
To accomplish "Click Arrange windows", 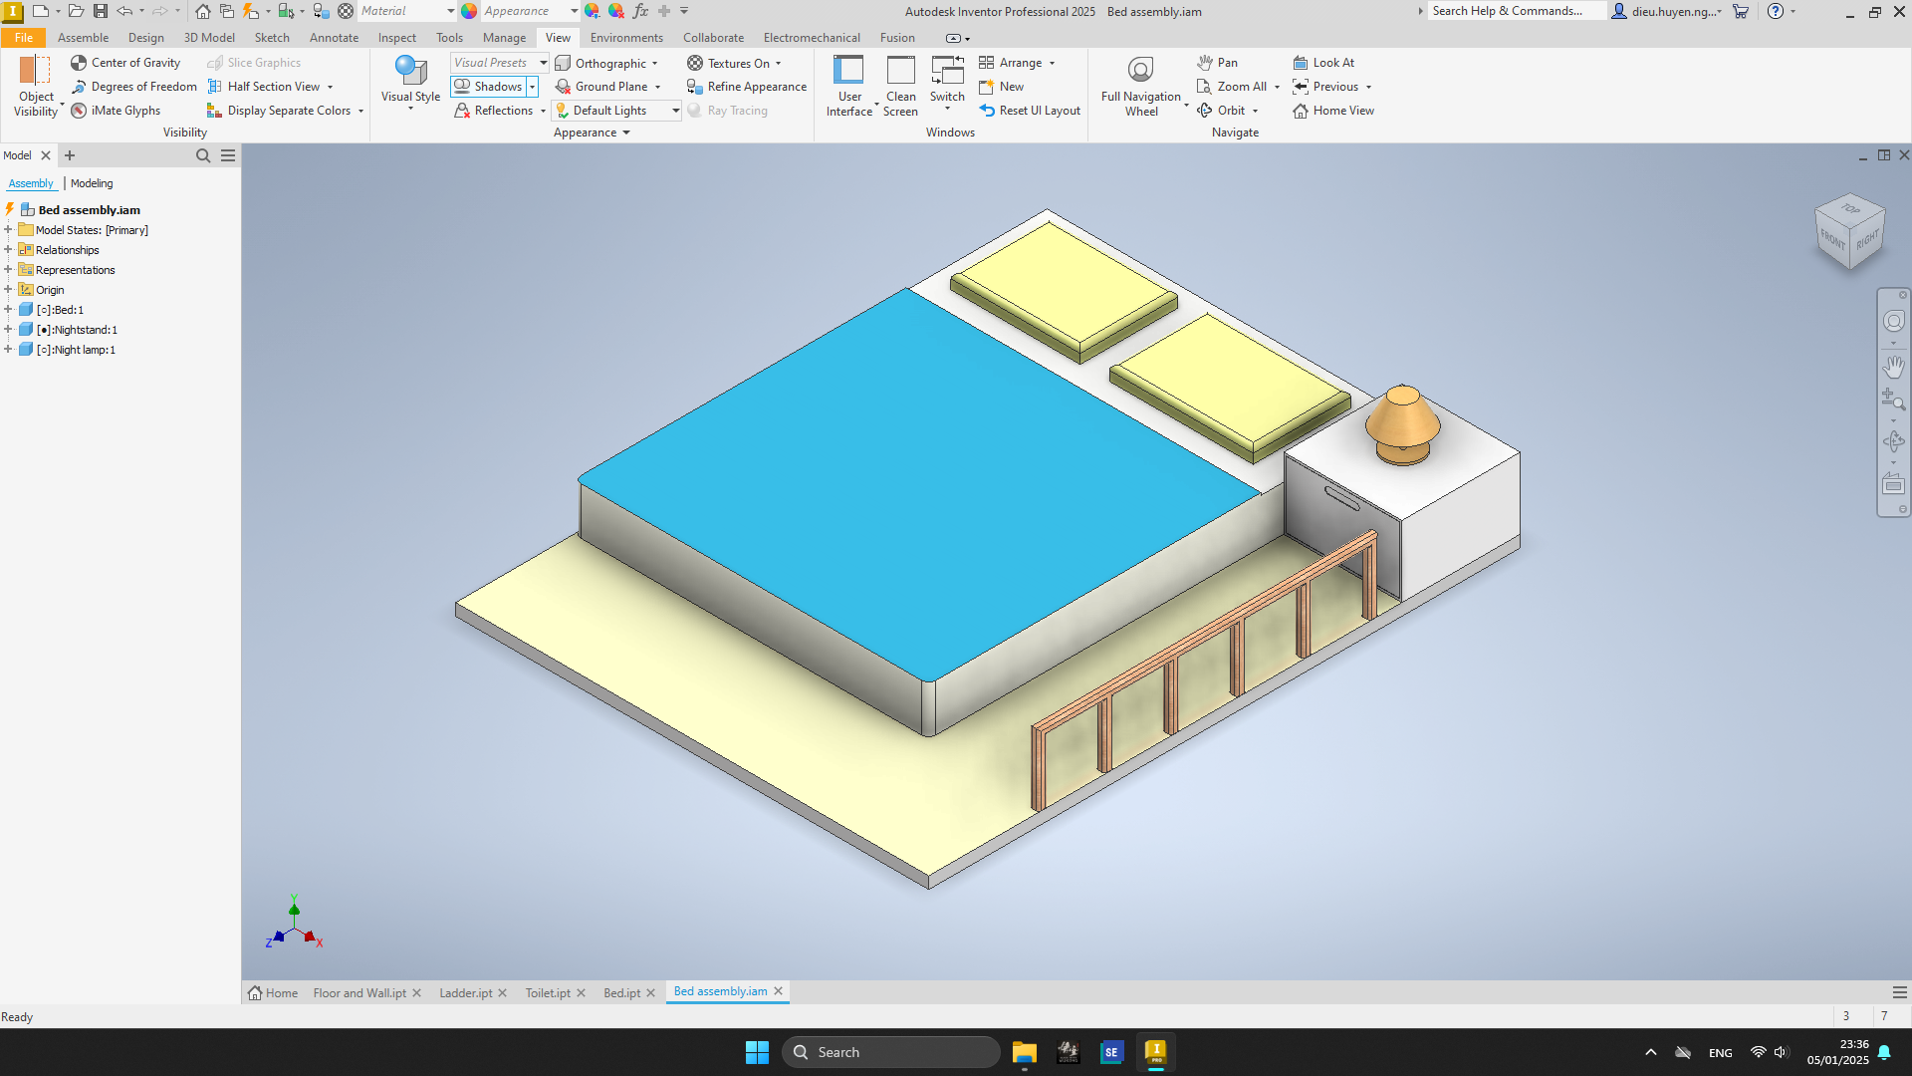I will (x=1012, y=63).
